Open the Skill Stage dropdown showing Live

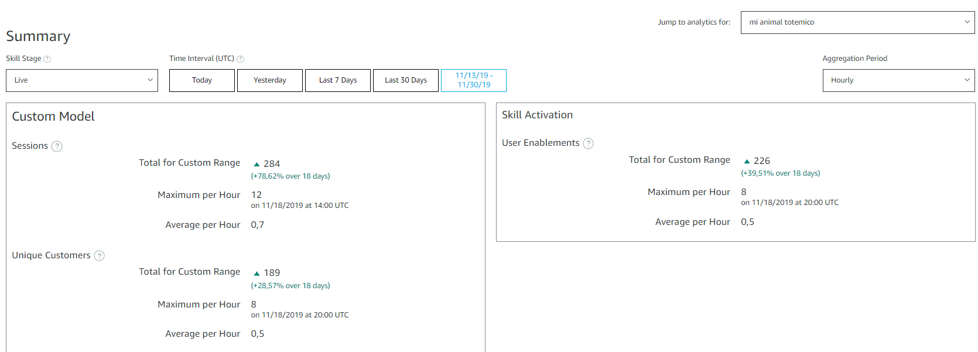pos(82,80)
